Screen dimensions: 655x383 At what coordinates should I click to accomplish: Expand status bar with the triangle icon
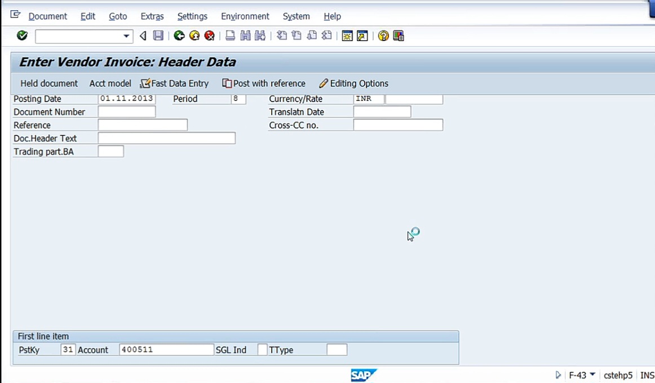pos(558,375)
